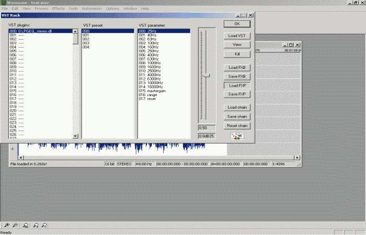Open the Effects menu

point(58,9)
